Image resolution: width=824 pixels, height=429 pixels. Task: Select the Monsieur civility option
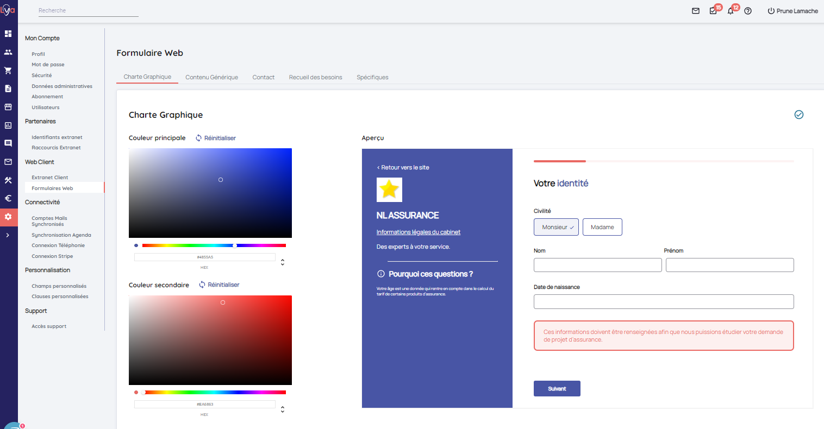[x=556, y=227]
